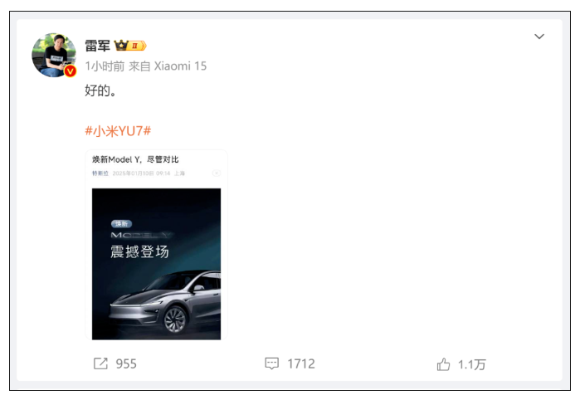
Task: Click the 焕新Model Y，尽管对比 title
Action: coord(135,159)
